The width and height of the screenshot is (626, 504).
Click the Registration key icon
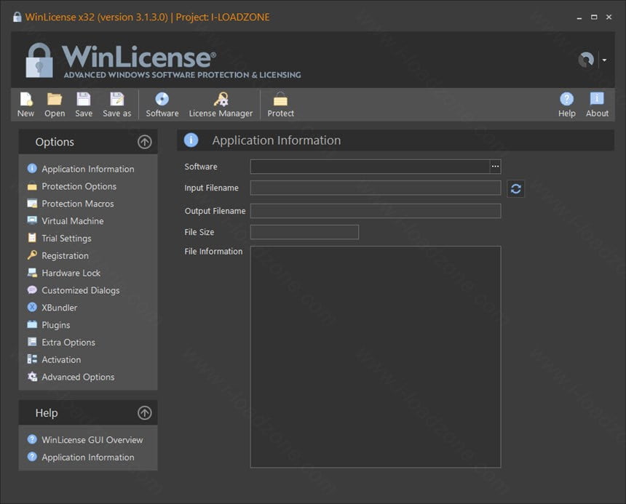pyautogui.click(x=32, y=255)
